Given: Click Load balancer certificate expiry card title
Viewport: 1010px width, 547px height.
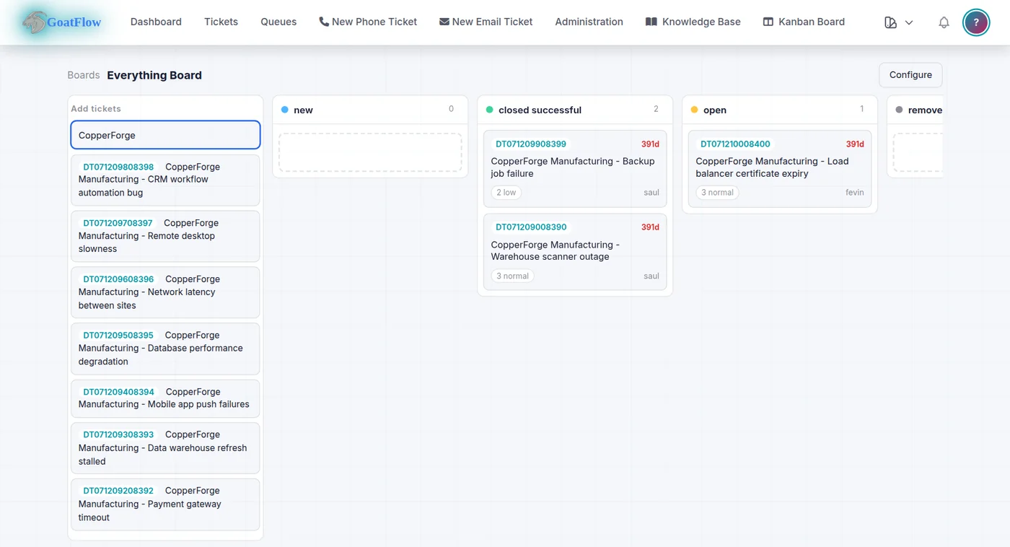Looking at the screenshot, I should coord(772,167).
